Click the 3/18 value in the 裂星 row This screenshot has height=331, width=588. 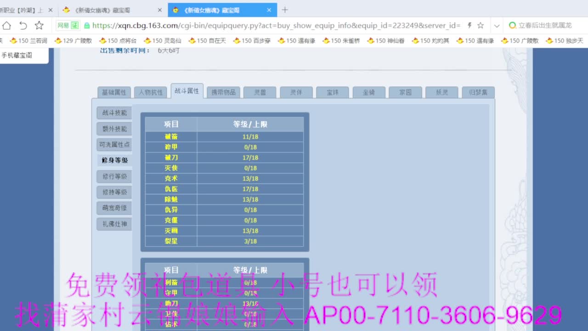[x=250, y=241]
